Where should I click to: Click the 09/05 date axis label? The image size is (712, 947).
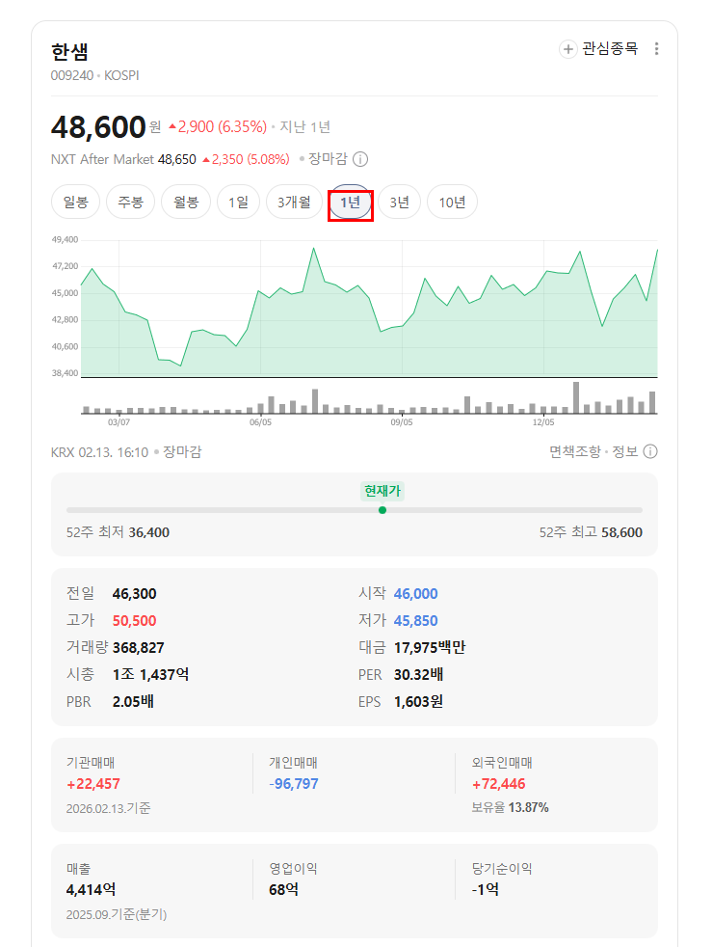402,422
